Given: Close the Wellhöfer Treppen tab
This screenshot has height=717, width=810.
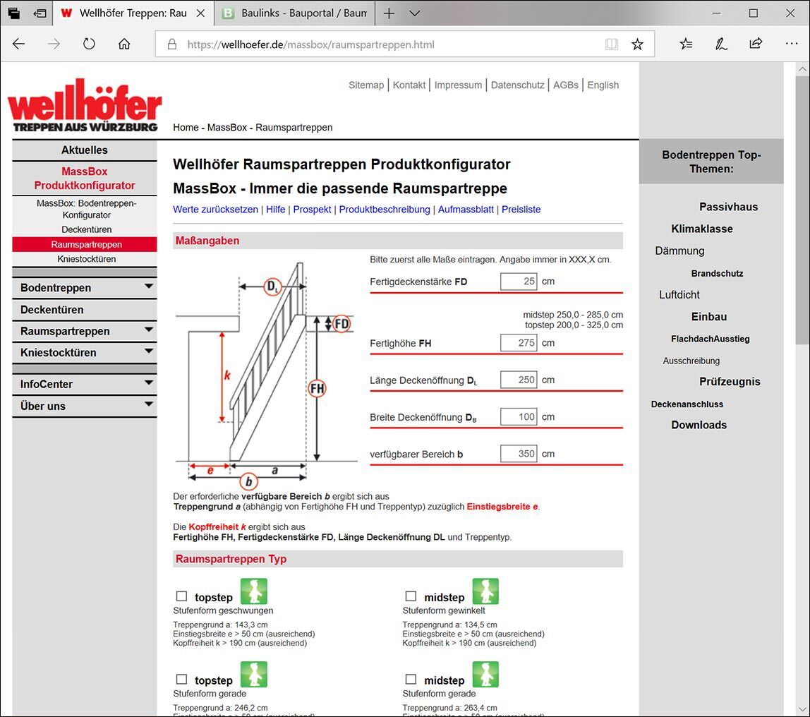Looking at the screenshot, I should coord(200,13).
